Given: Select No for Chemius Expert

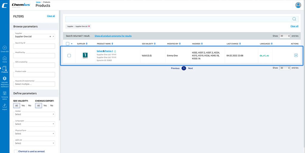Looking at the screenshot, I should tap(52, 106).
